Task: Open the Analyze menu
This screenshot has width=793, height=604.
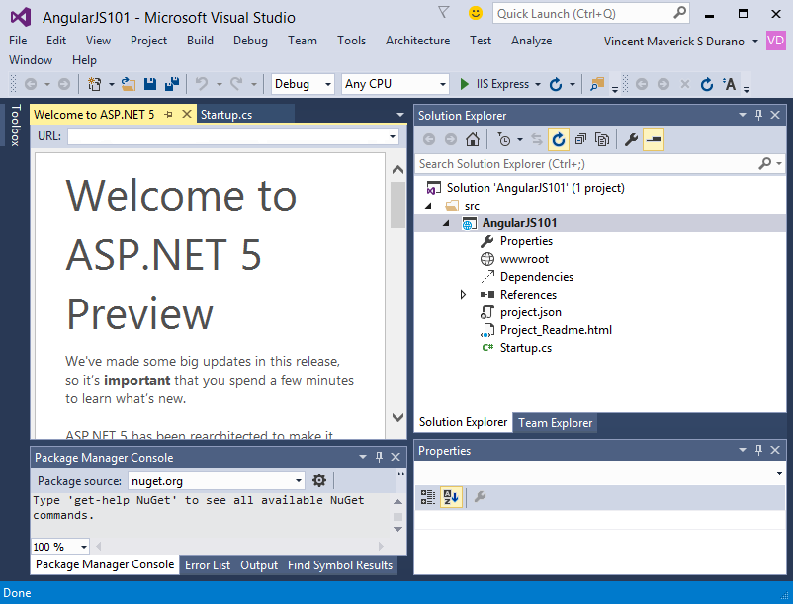Action: (532, 41)
